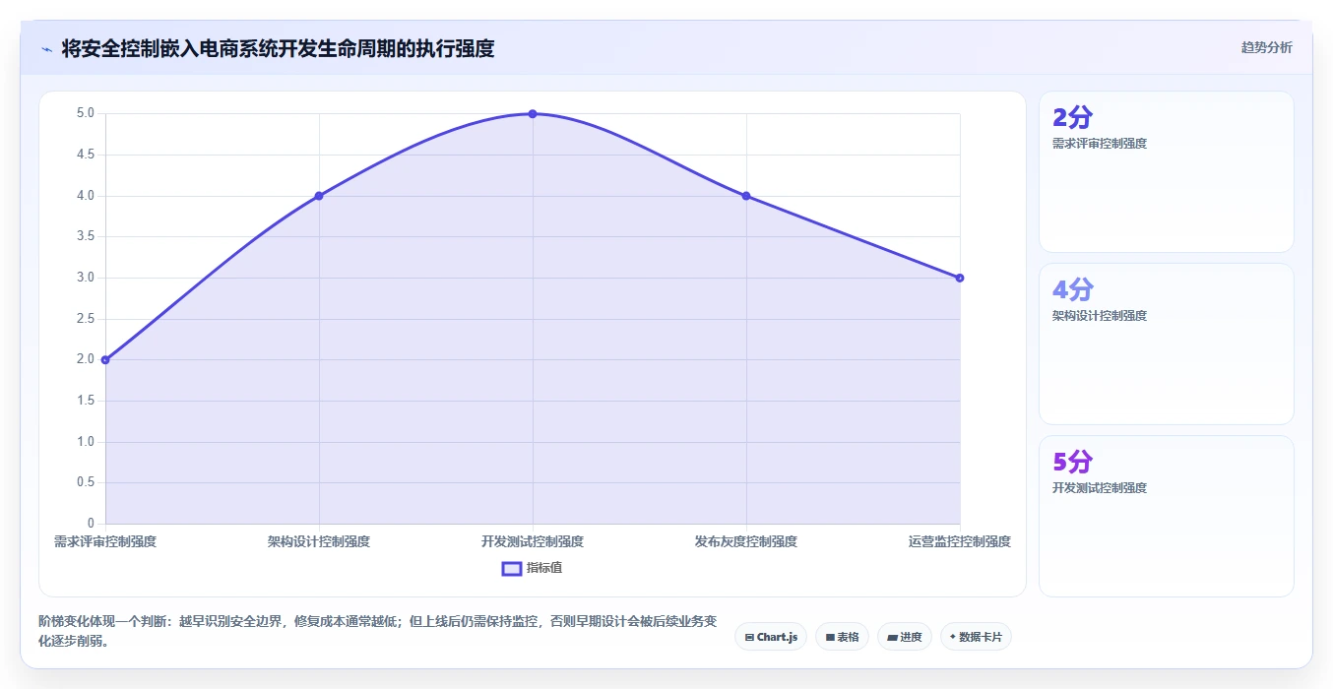1333x689 pixels.
Task: Click the 表格 tag
Action: [843, 637]
